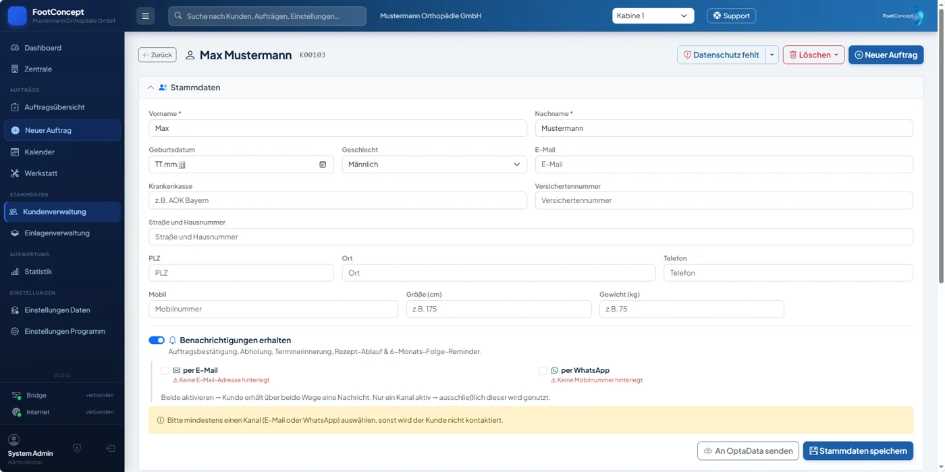The image size is (945, 472).
Task: Check the per WhatsApp checkbox
Action: coord(543,371)
